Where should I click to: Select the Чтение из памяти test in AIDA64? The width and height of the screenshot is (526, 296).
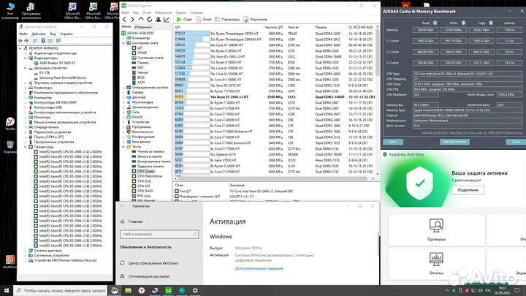pyautogui.click(x=150, y=151)
